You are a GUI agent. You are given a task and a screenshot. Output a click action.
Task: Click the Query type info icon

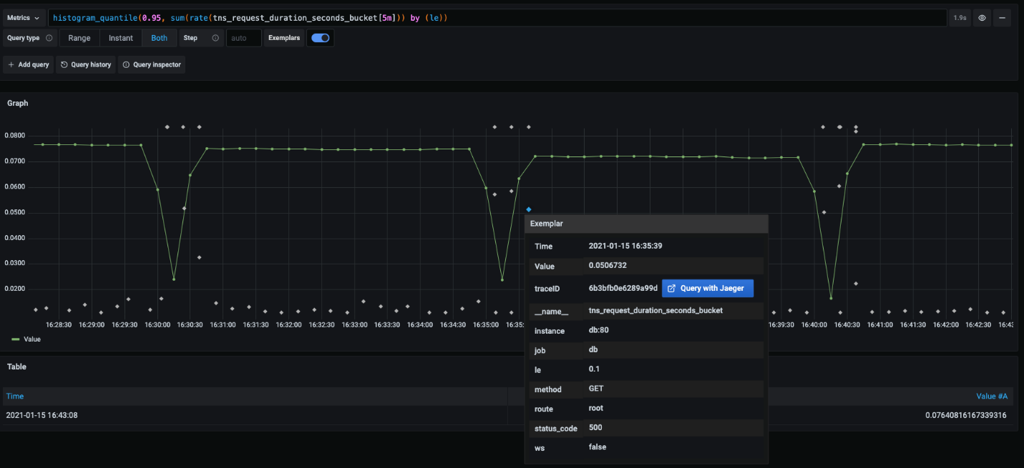pyautogui.click(x=48, y=37)
